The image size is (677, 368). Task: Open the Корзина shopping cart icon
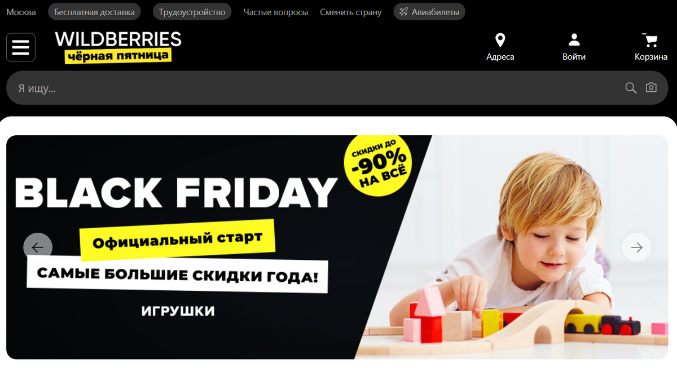(650, 40)
